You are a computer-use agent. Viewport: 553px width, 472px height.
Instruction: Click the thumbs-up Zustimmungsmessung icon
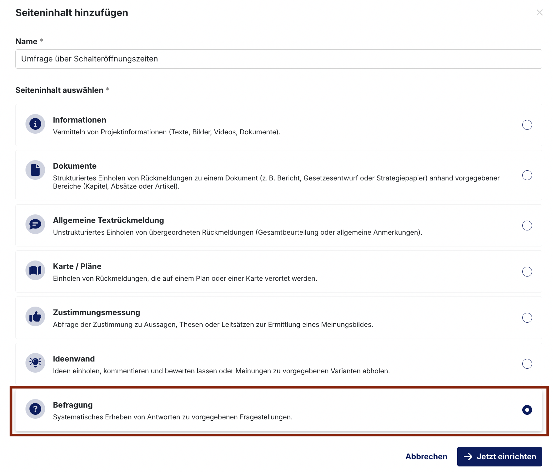[x=35, y=316]
